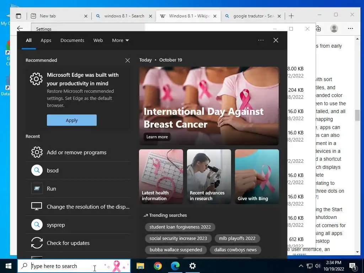Open Change the resolution of the display
Viewport: 364px width, 273px height.
click(78, 207)
